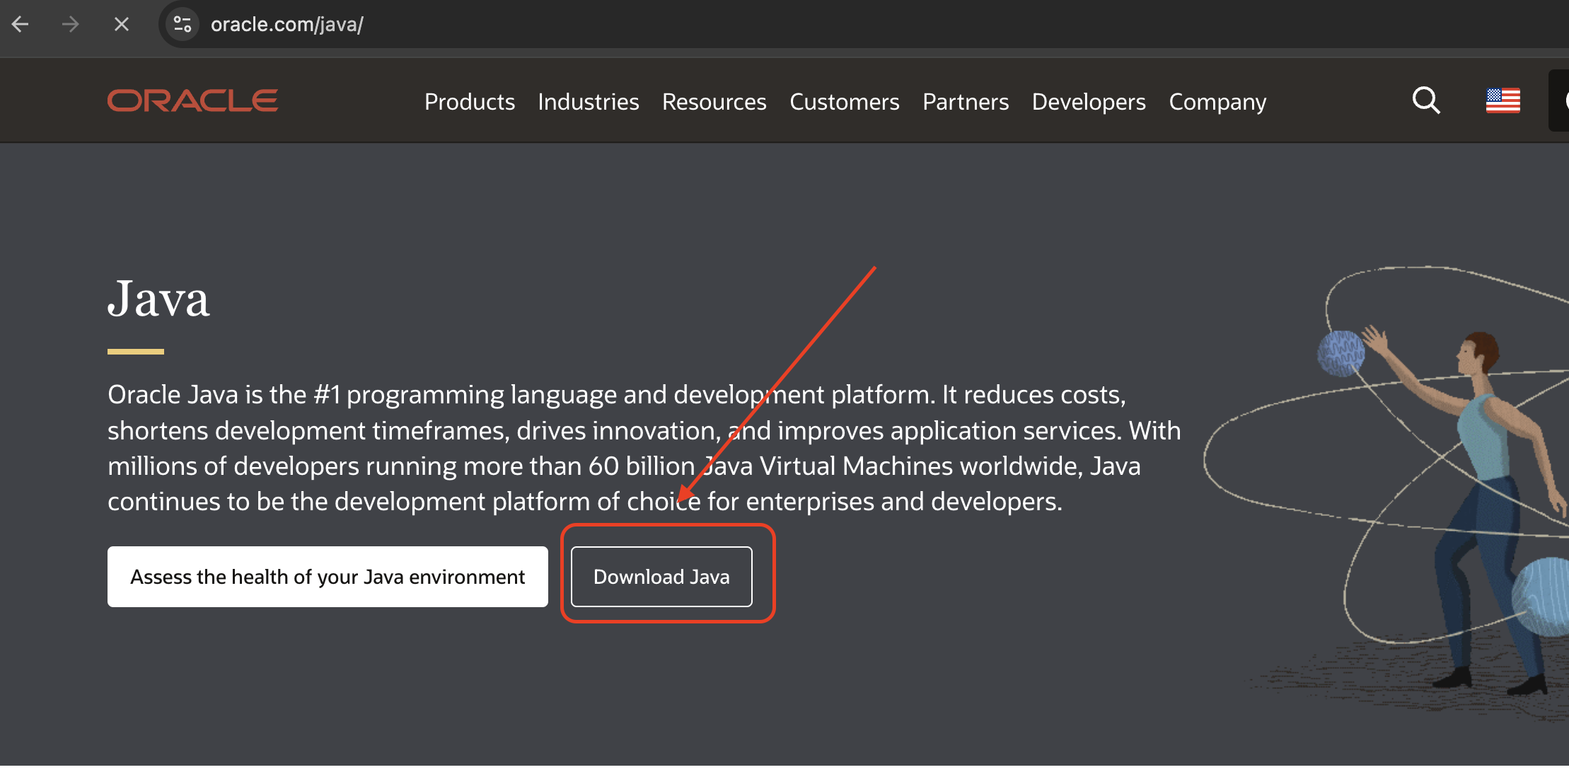Open search with the magnifying glass icon
1569x777 pixels.
click(1426, 100)
